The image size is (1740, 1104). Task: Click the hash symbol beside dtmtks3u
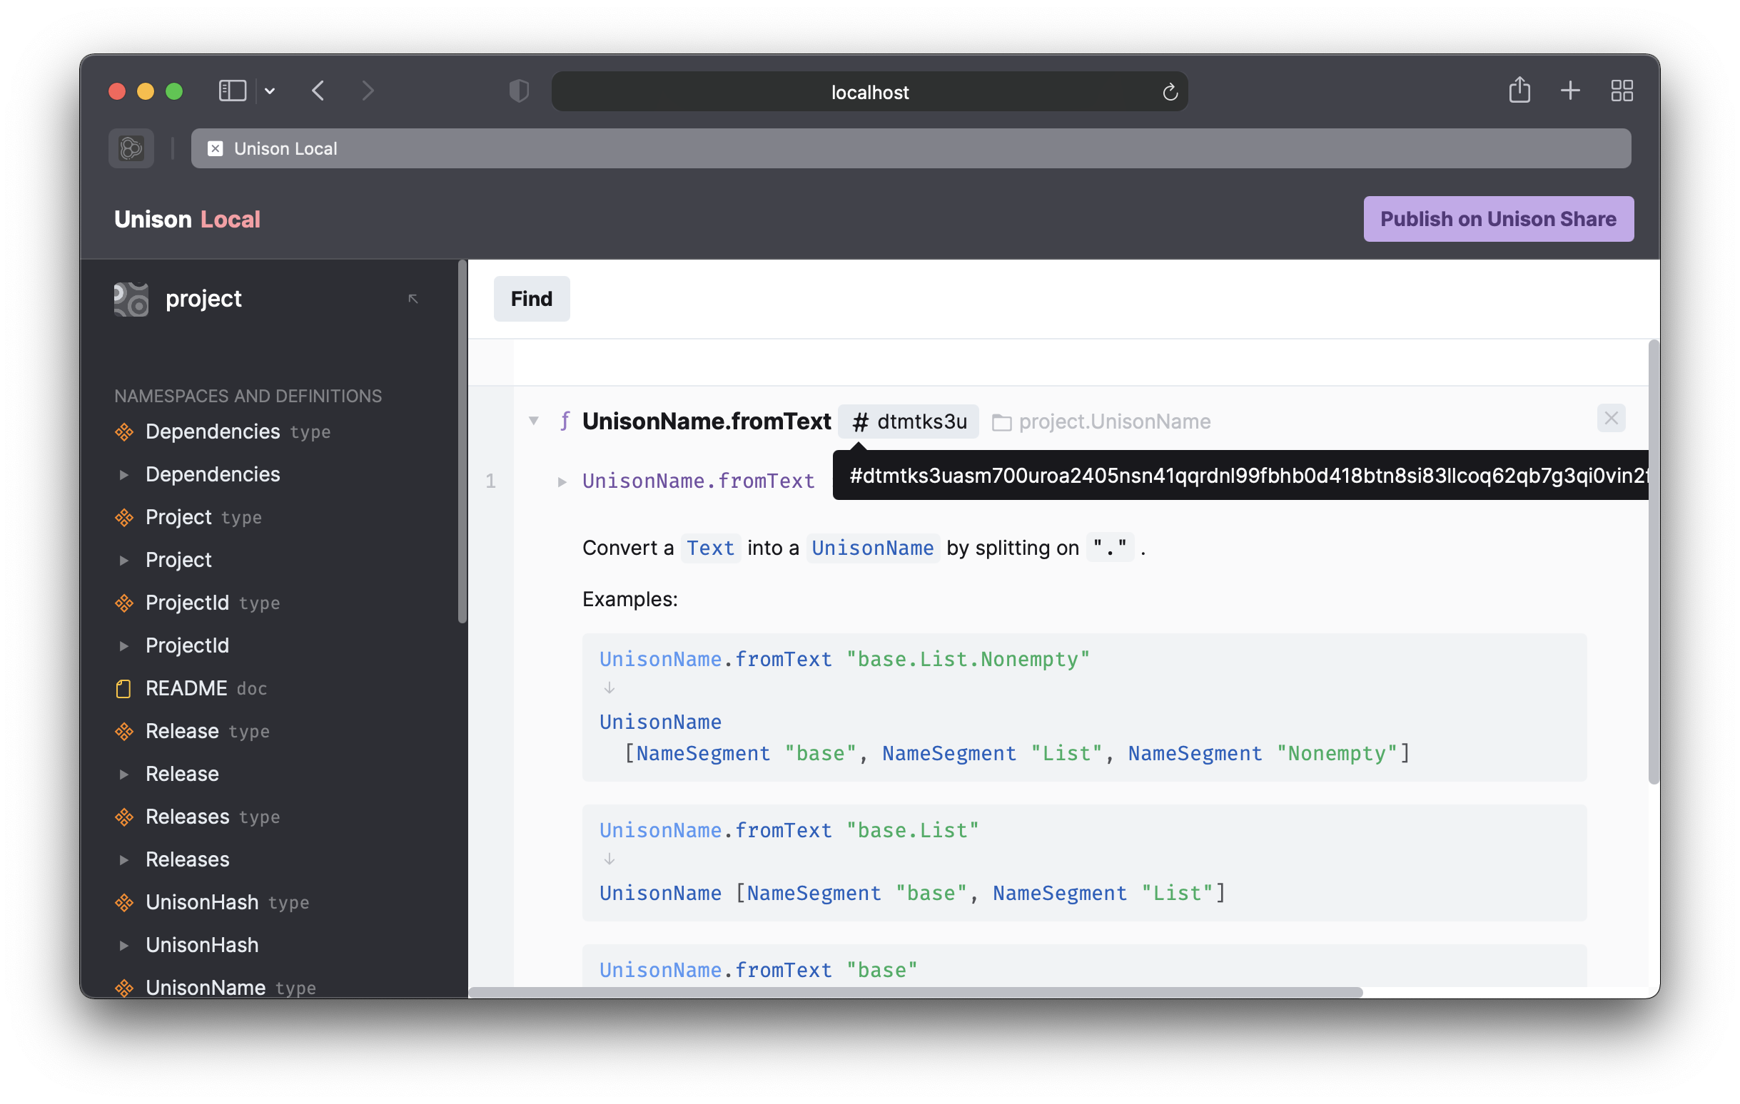point(859,421)
